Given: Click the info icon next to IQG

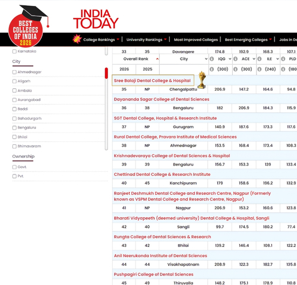Looking at the screenshot, I should click(211, 59).
